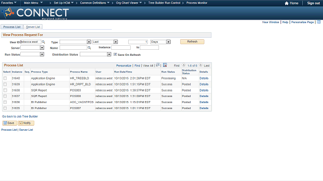Select checkbox for instance 31636
This screenshot has height=181, width=323.
pyautogui.click(x=5, y=102)
